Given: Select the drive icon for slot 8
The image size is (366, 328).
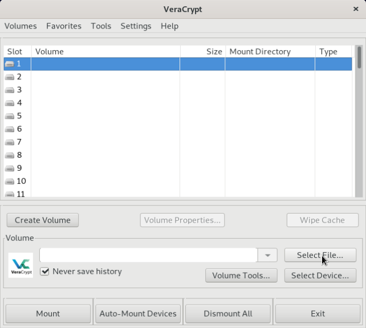Looking at the screenshot, I should pos(10,155).
